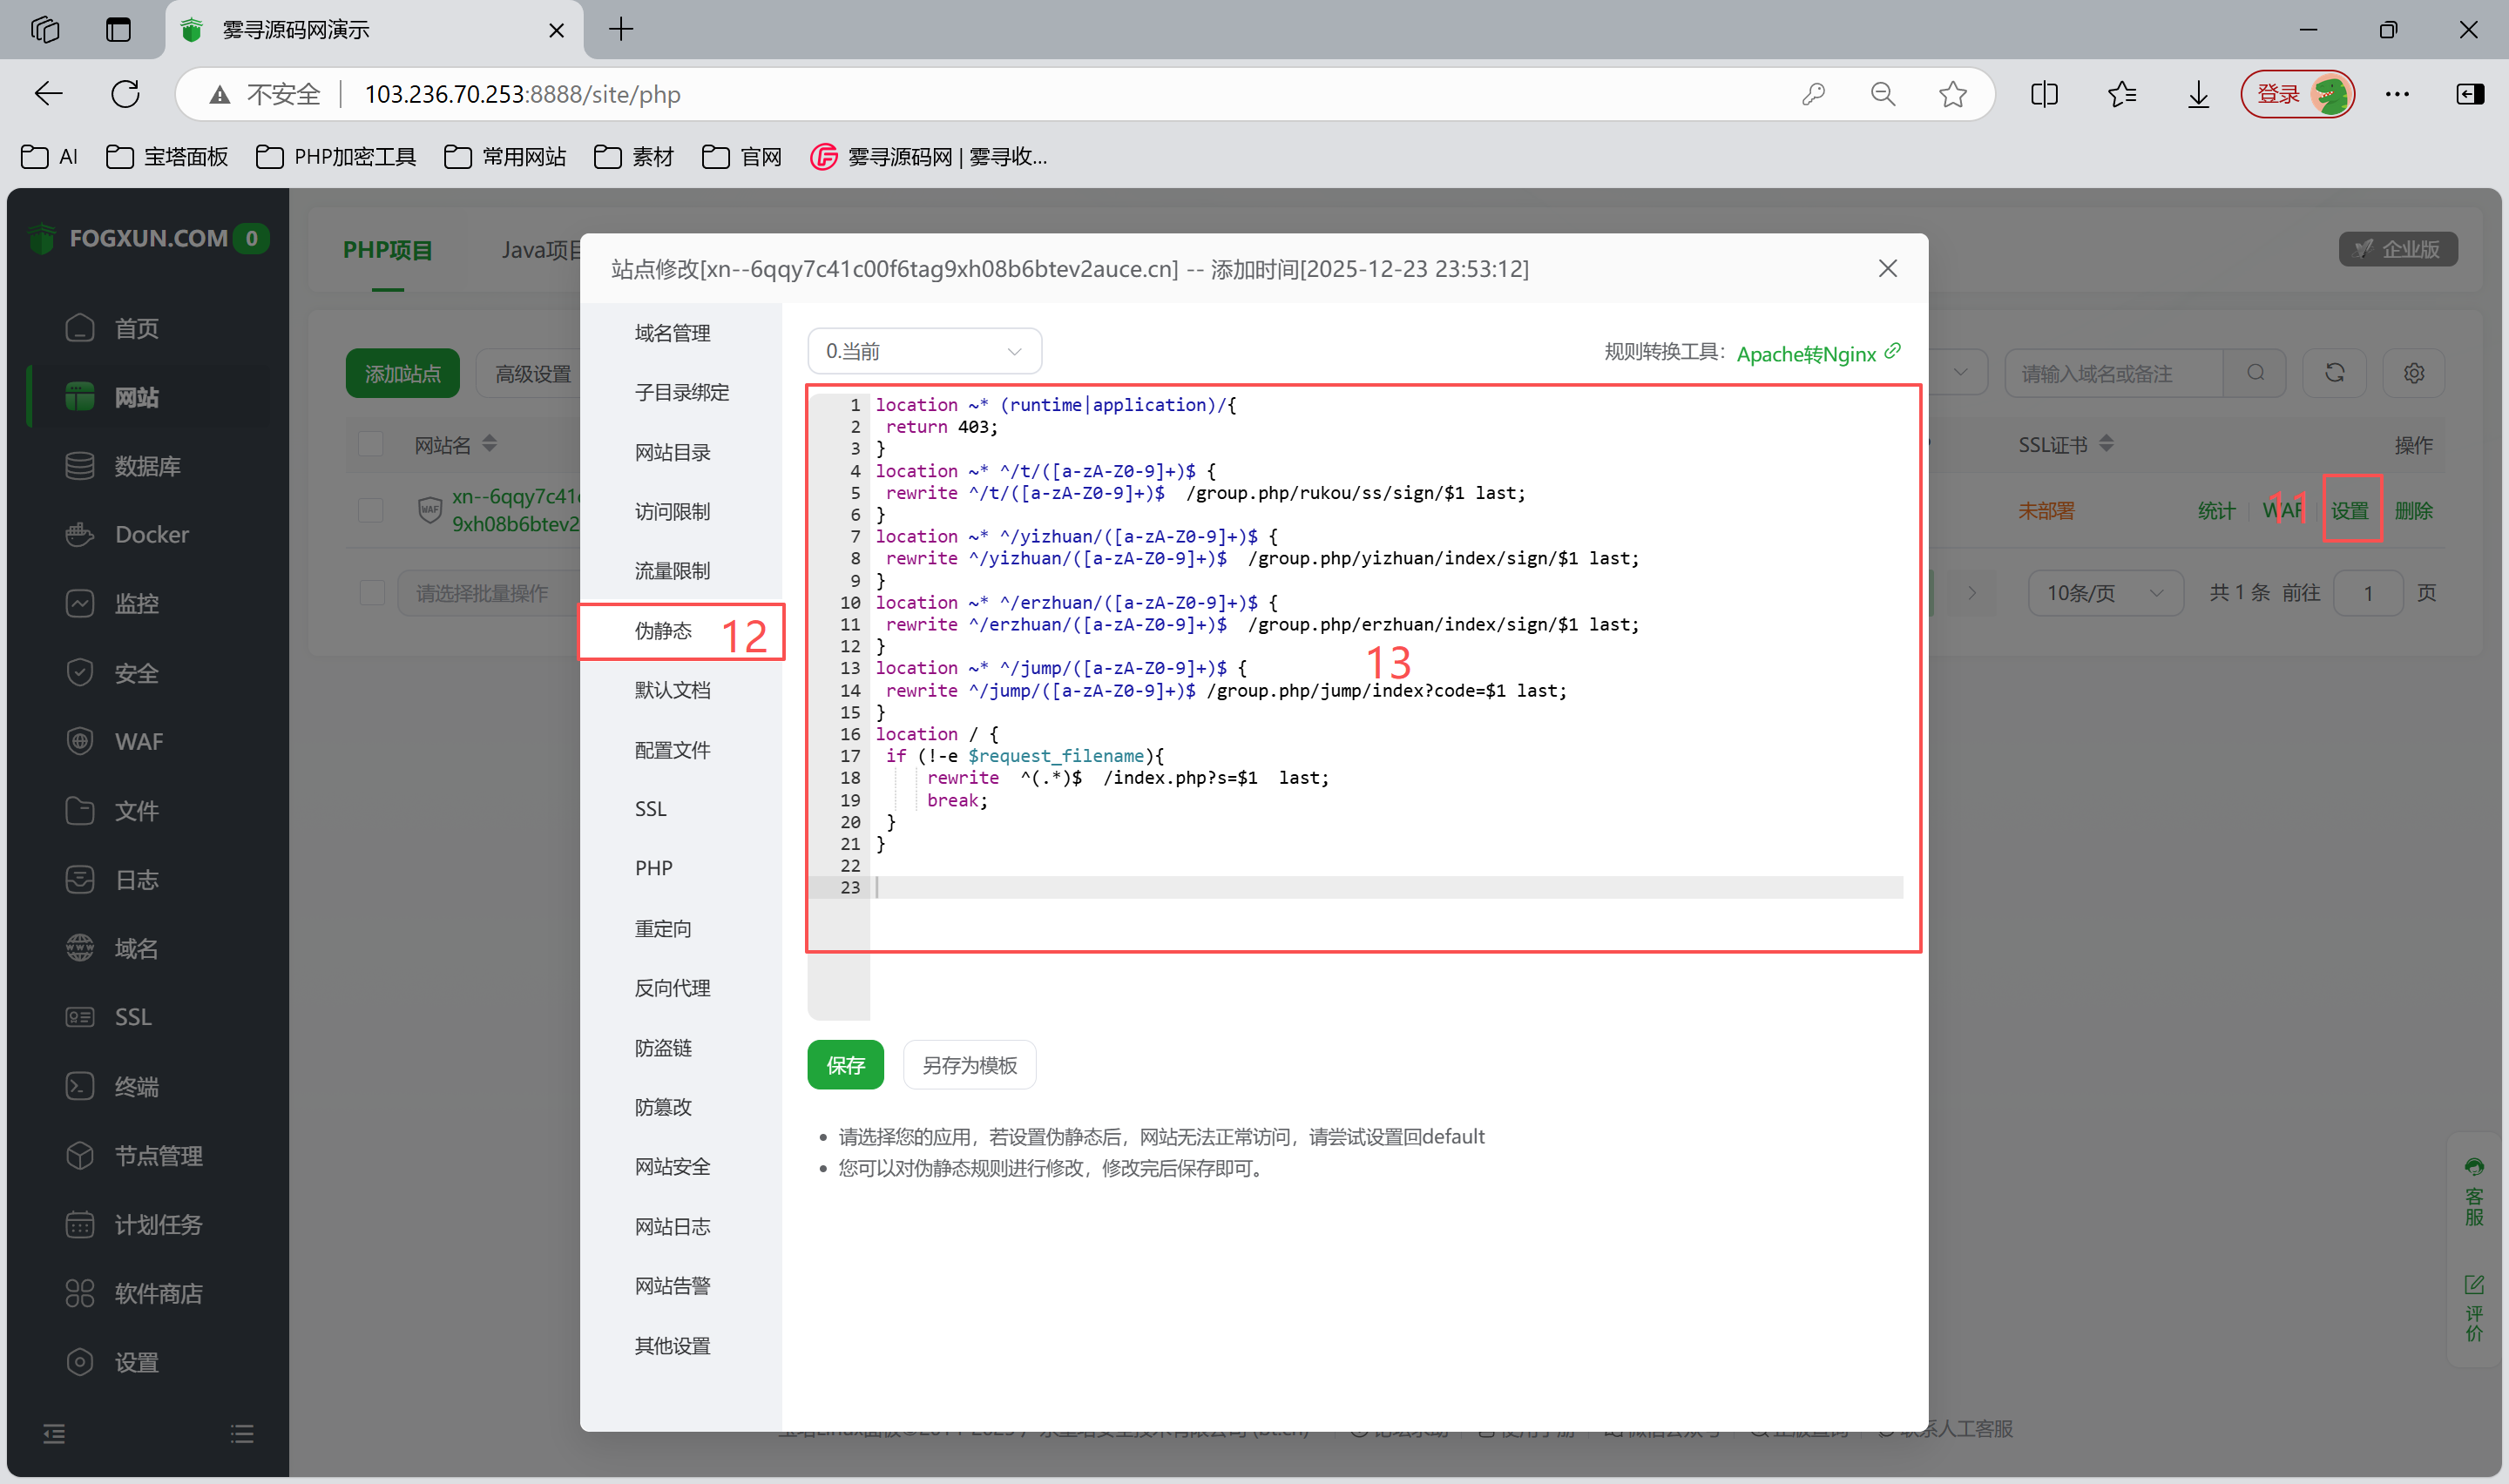Switch to the PHP项目 tab
Viewport: 2509px width, 1484px height.
[x=387, y=250]
